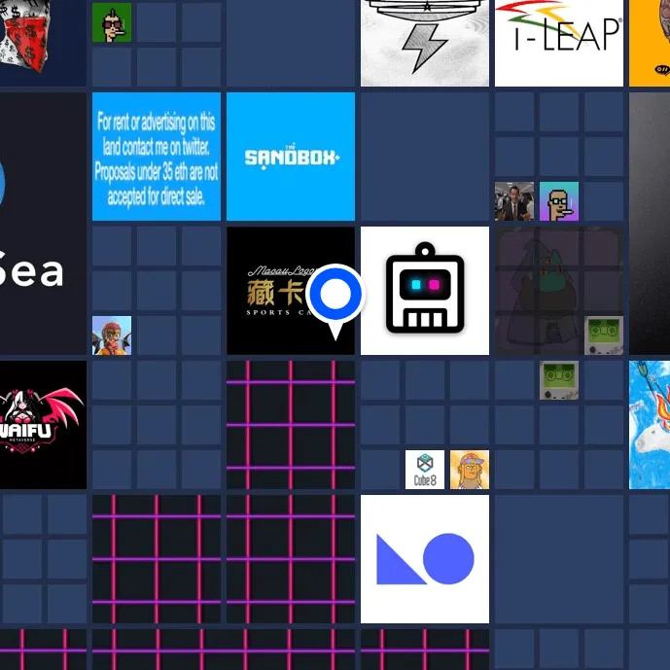The width and height of the screenshot is (670, 670).
Task: Select neon grid estate directly below Macau tile
Action: pyautogui.click(x=291, y=425)
